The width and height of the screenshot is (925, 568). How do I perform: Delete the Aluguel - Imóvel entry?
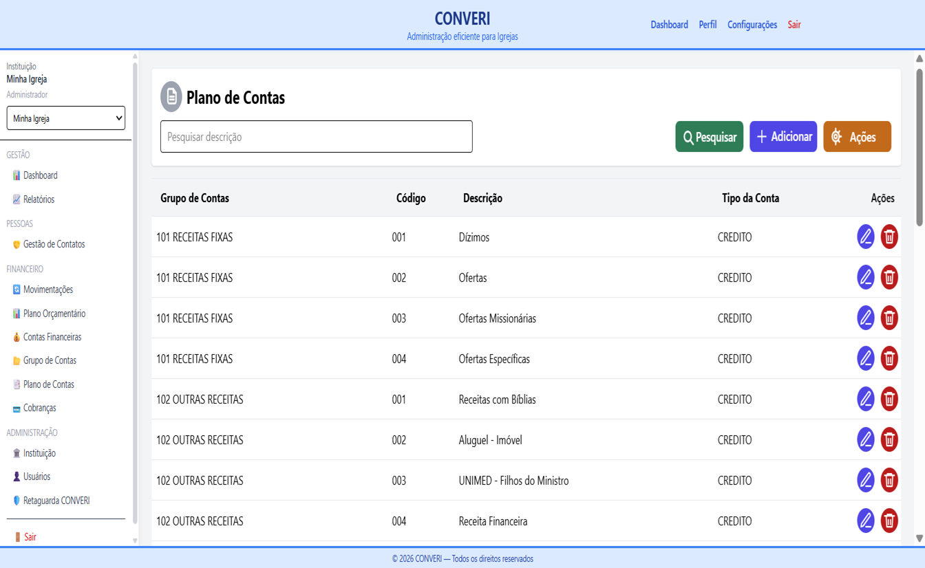(889, 439)
